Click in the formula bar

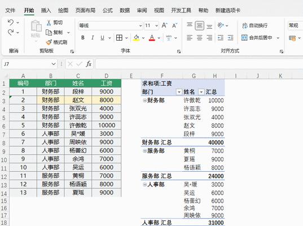point(199,64)
